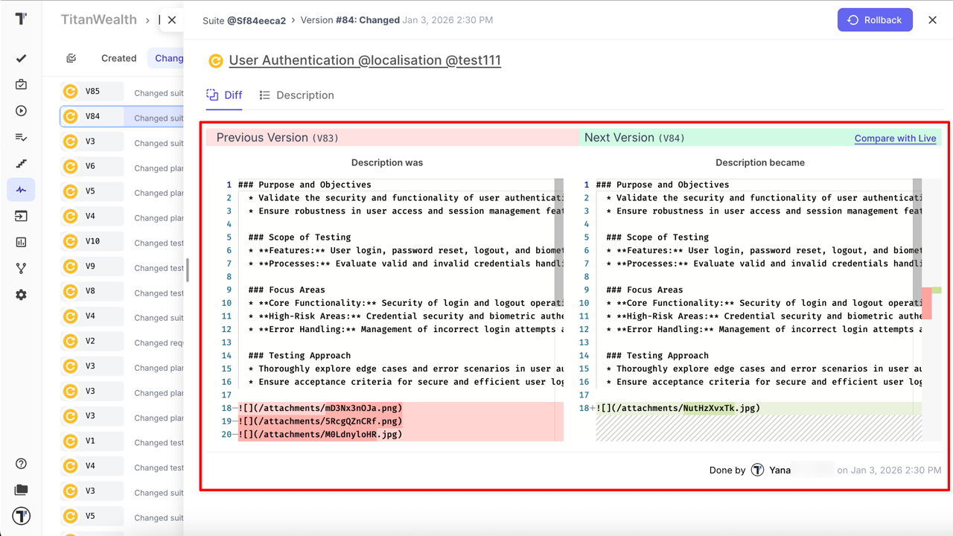Viewport: 953px width, 536px height.
Task: Open the Runs play icon in sidebar
Action: point(21,111)
